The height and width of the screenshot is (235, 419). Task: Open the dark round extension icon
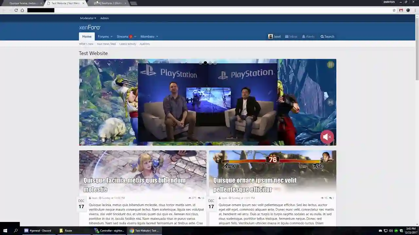pyautogui.click(x=408, y=10)
